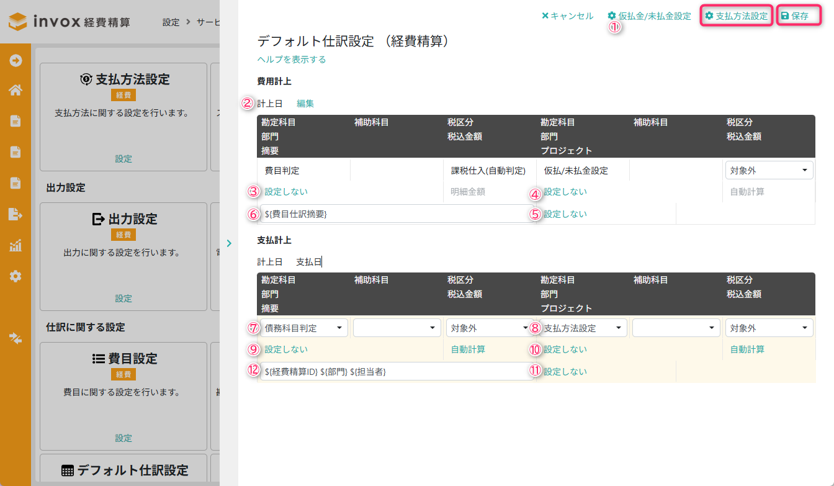
Task: Click the gear settings icon in the sidebar
Action: coord(16,276)
